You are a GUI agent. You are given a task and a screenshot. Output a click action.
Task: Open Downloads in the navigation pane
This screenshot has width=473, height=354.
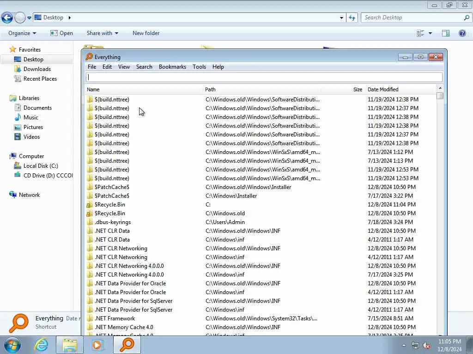click(37, 69)
